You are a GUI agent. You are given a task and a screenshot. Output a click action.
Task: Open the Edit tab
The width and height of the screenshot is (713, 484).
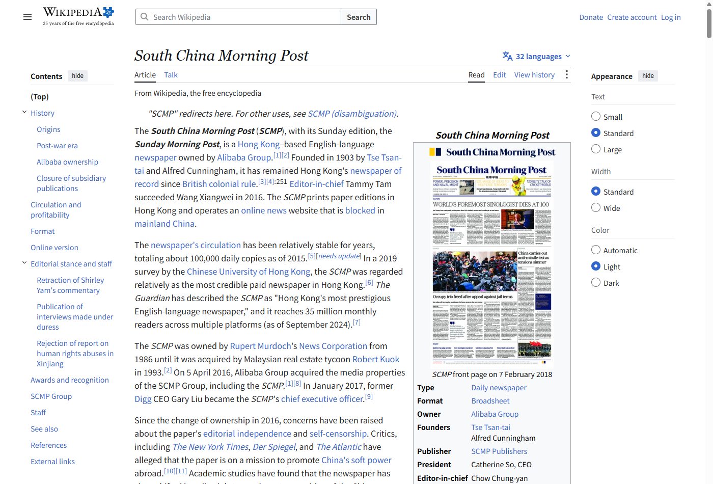click(x=499, y=75)
